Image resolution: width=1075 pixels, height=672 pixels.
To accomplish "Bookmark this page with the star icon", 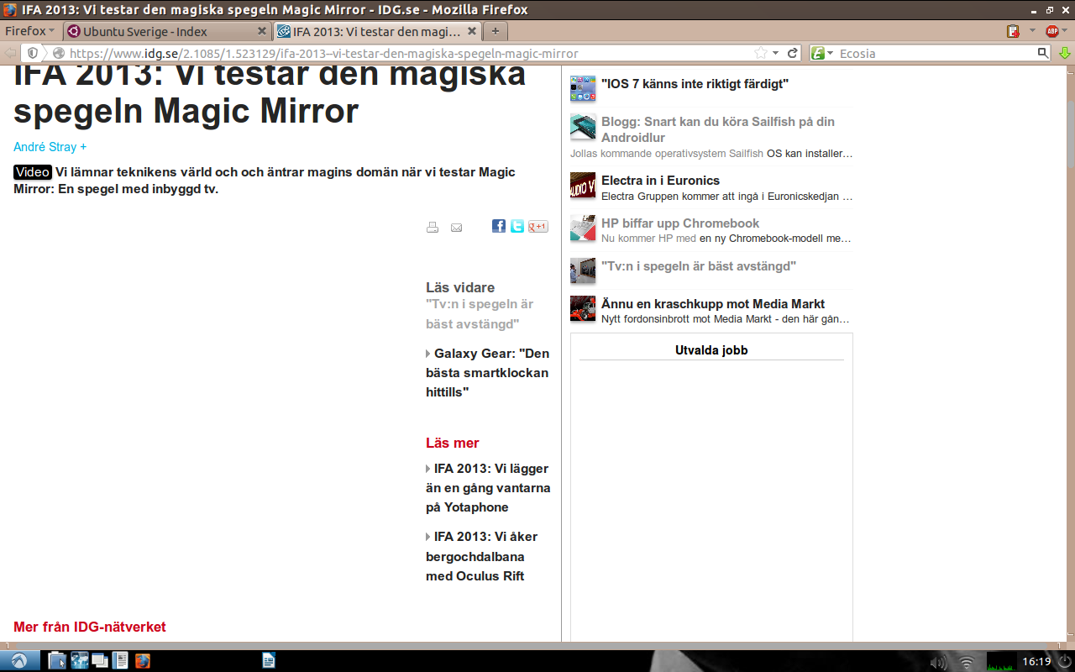I will (x=761, y=53).
